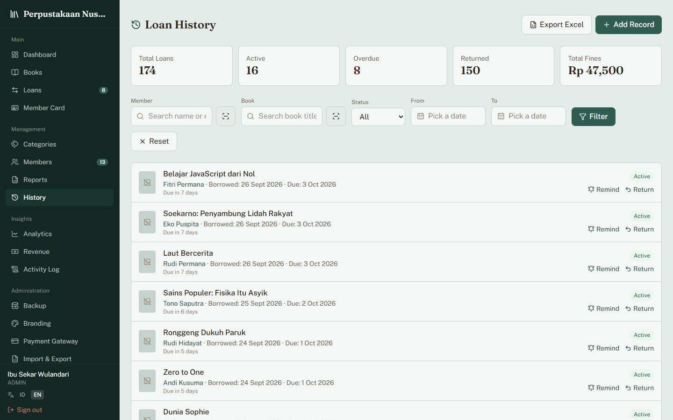Click the library logo icon in sidebar header
Viewport: 673px width, 420px height.
[14, 14]
